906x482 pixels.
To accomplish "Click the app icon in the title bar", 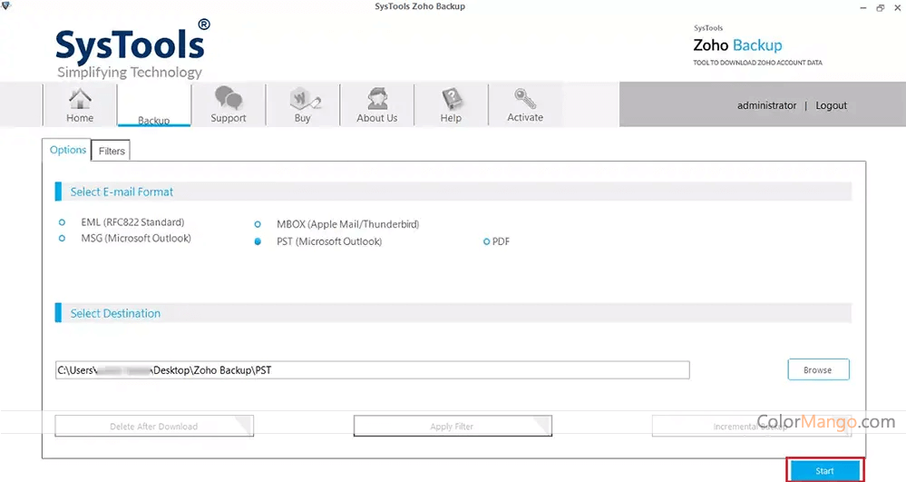I will point(5,5).
